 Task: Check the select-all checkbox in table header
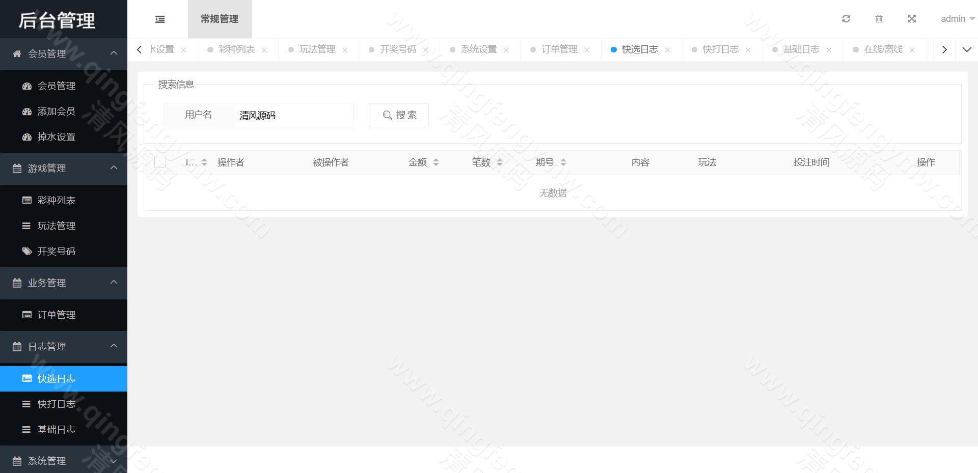[x=160, y=162]
